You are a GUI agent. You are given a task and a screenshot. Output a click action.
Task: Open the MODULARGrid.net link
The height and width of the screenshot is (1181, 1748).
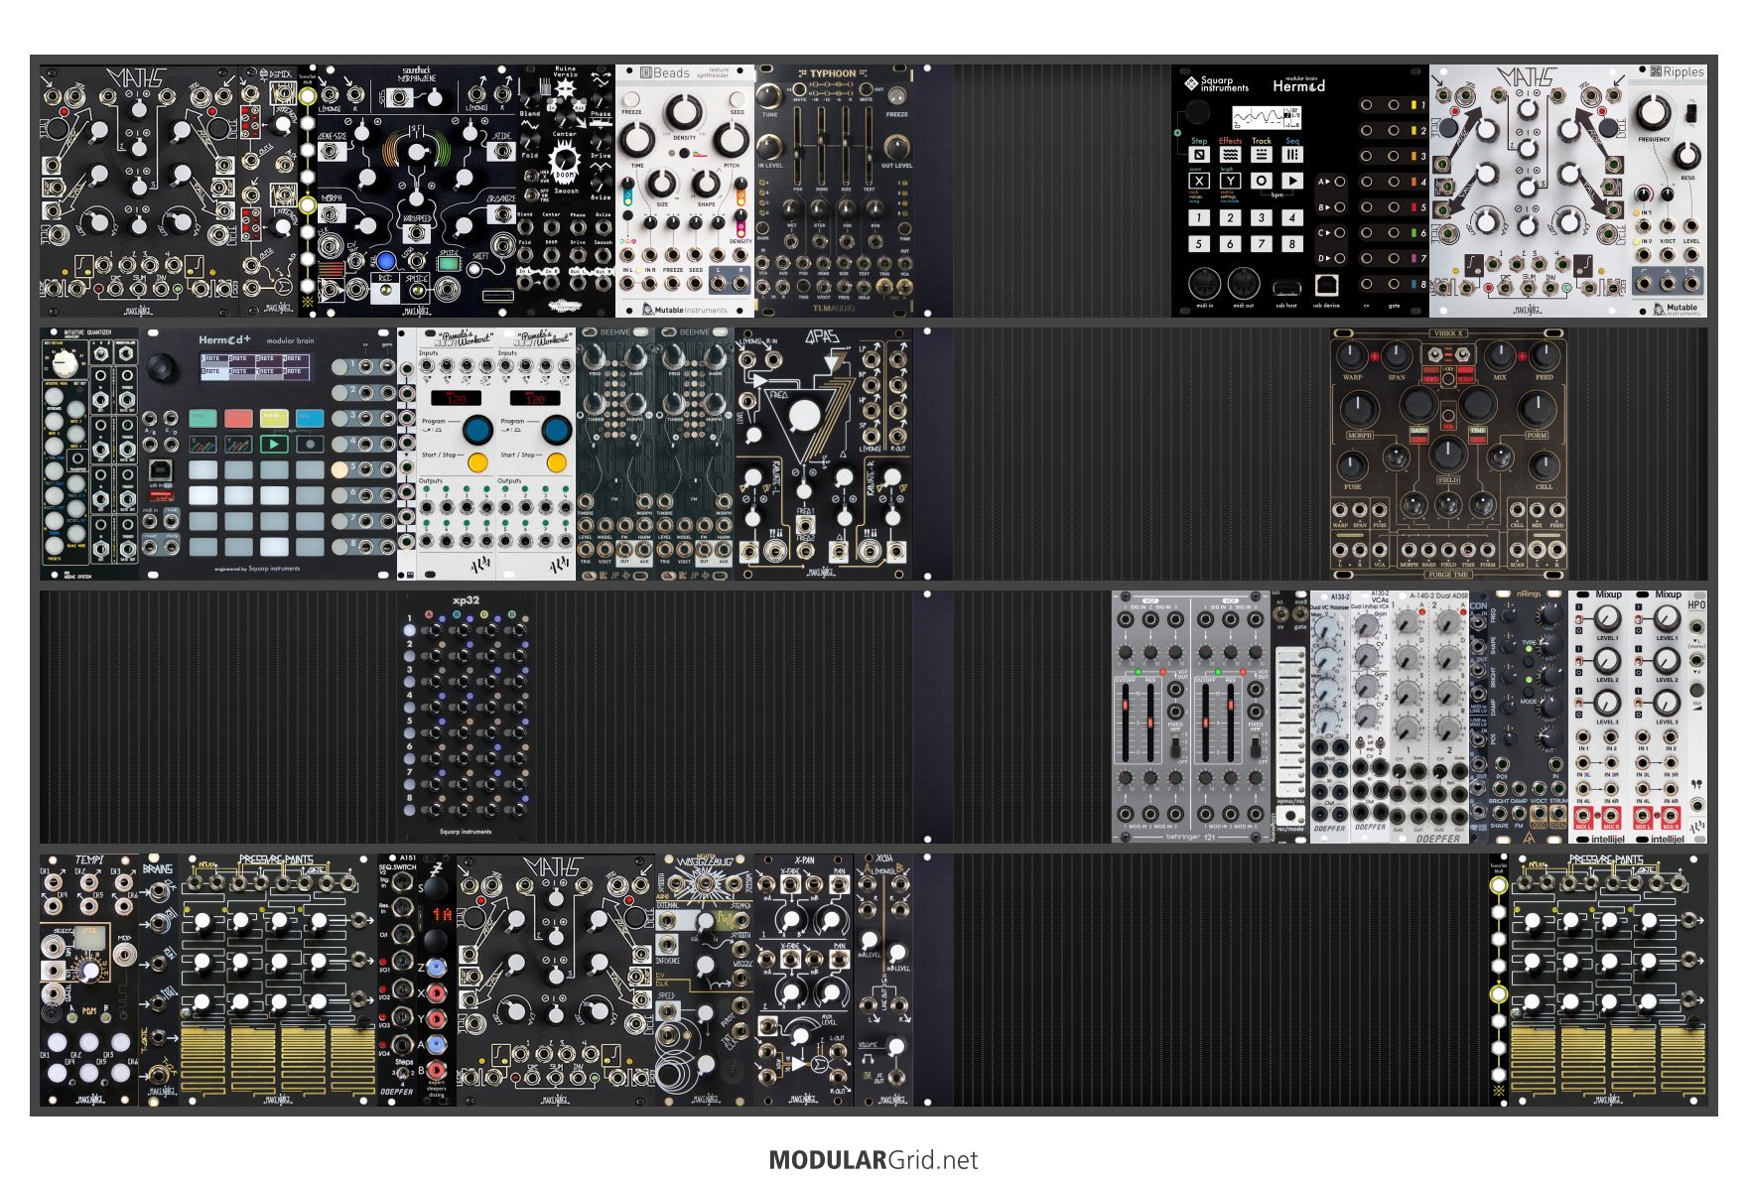(874, 1159)
